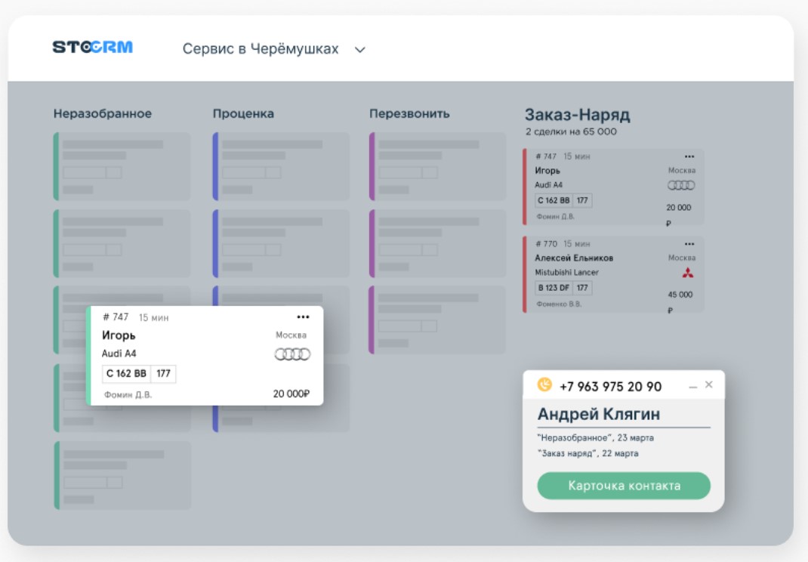Select the Неразобранное column header
Viewport: 808px width, 562px height.
pyautogui.click(x=102, y=114)
